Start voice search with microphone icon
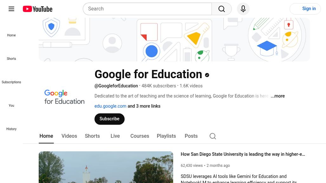Image resolution: width=326 pixels, height=183 pixels. pyautogui.click(x=243, y=9)
